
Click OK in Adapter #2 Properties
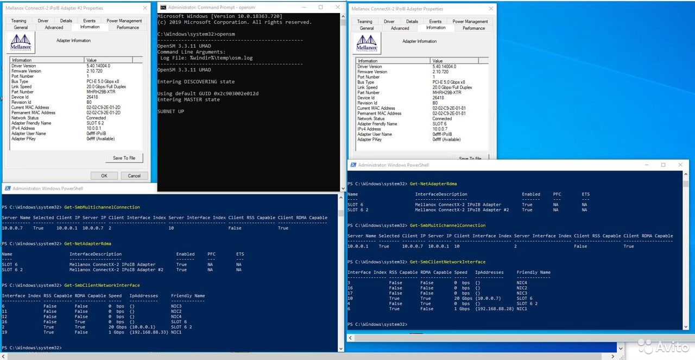pyautogui.click(x=104, y=176)
